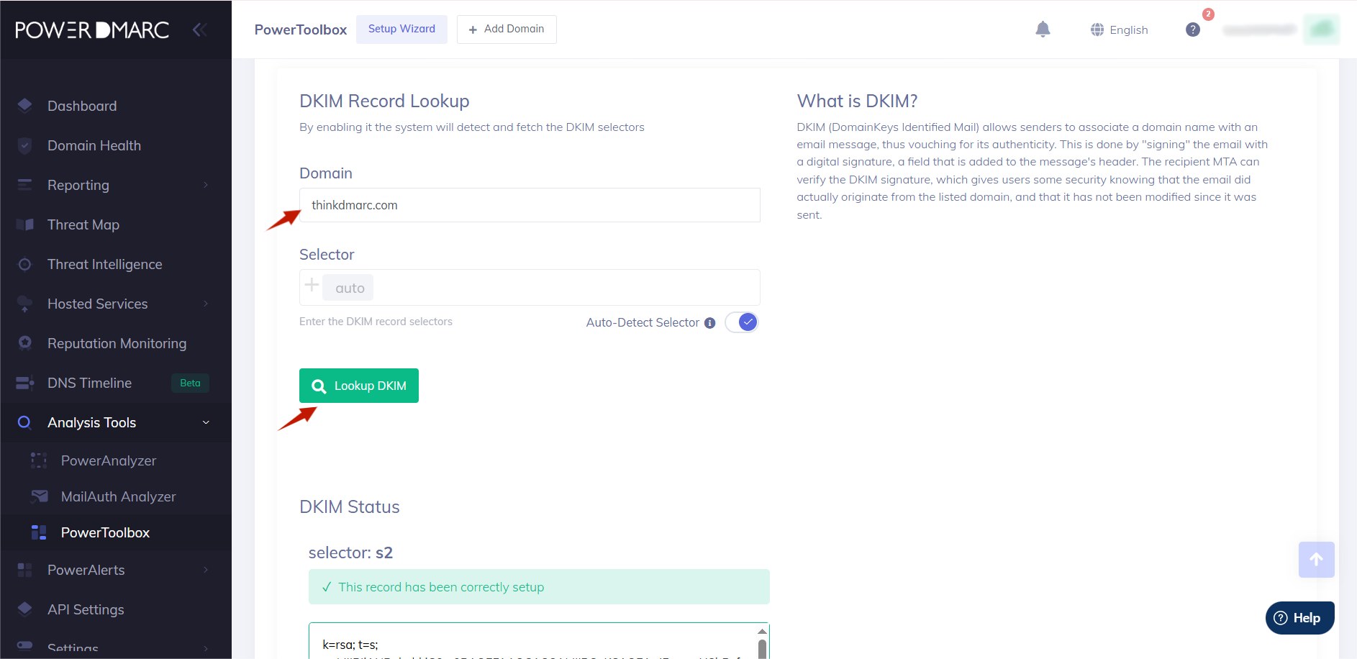Collapse sidebar with double chevron icon
1357x659 pixels.
click(199, 29)
